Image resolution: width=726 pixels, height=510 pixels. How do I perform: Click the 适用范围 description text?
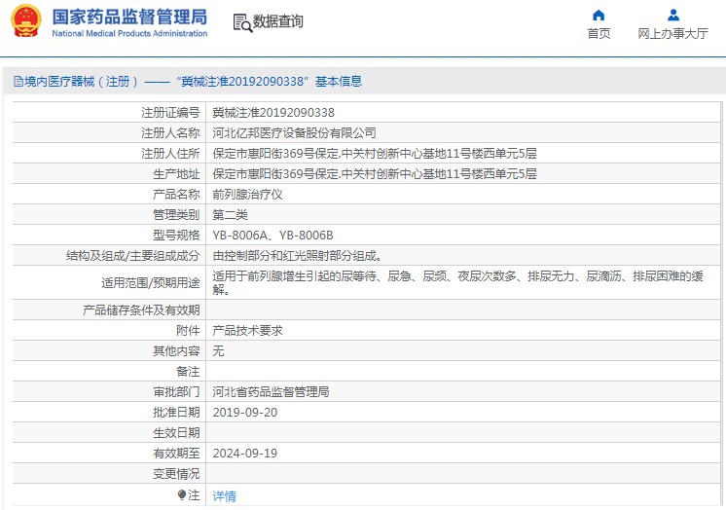click(458, 282)
